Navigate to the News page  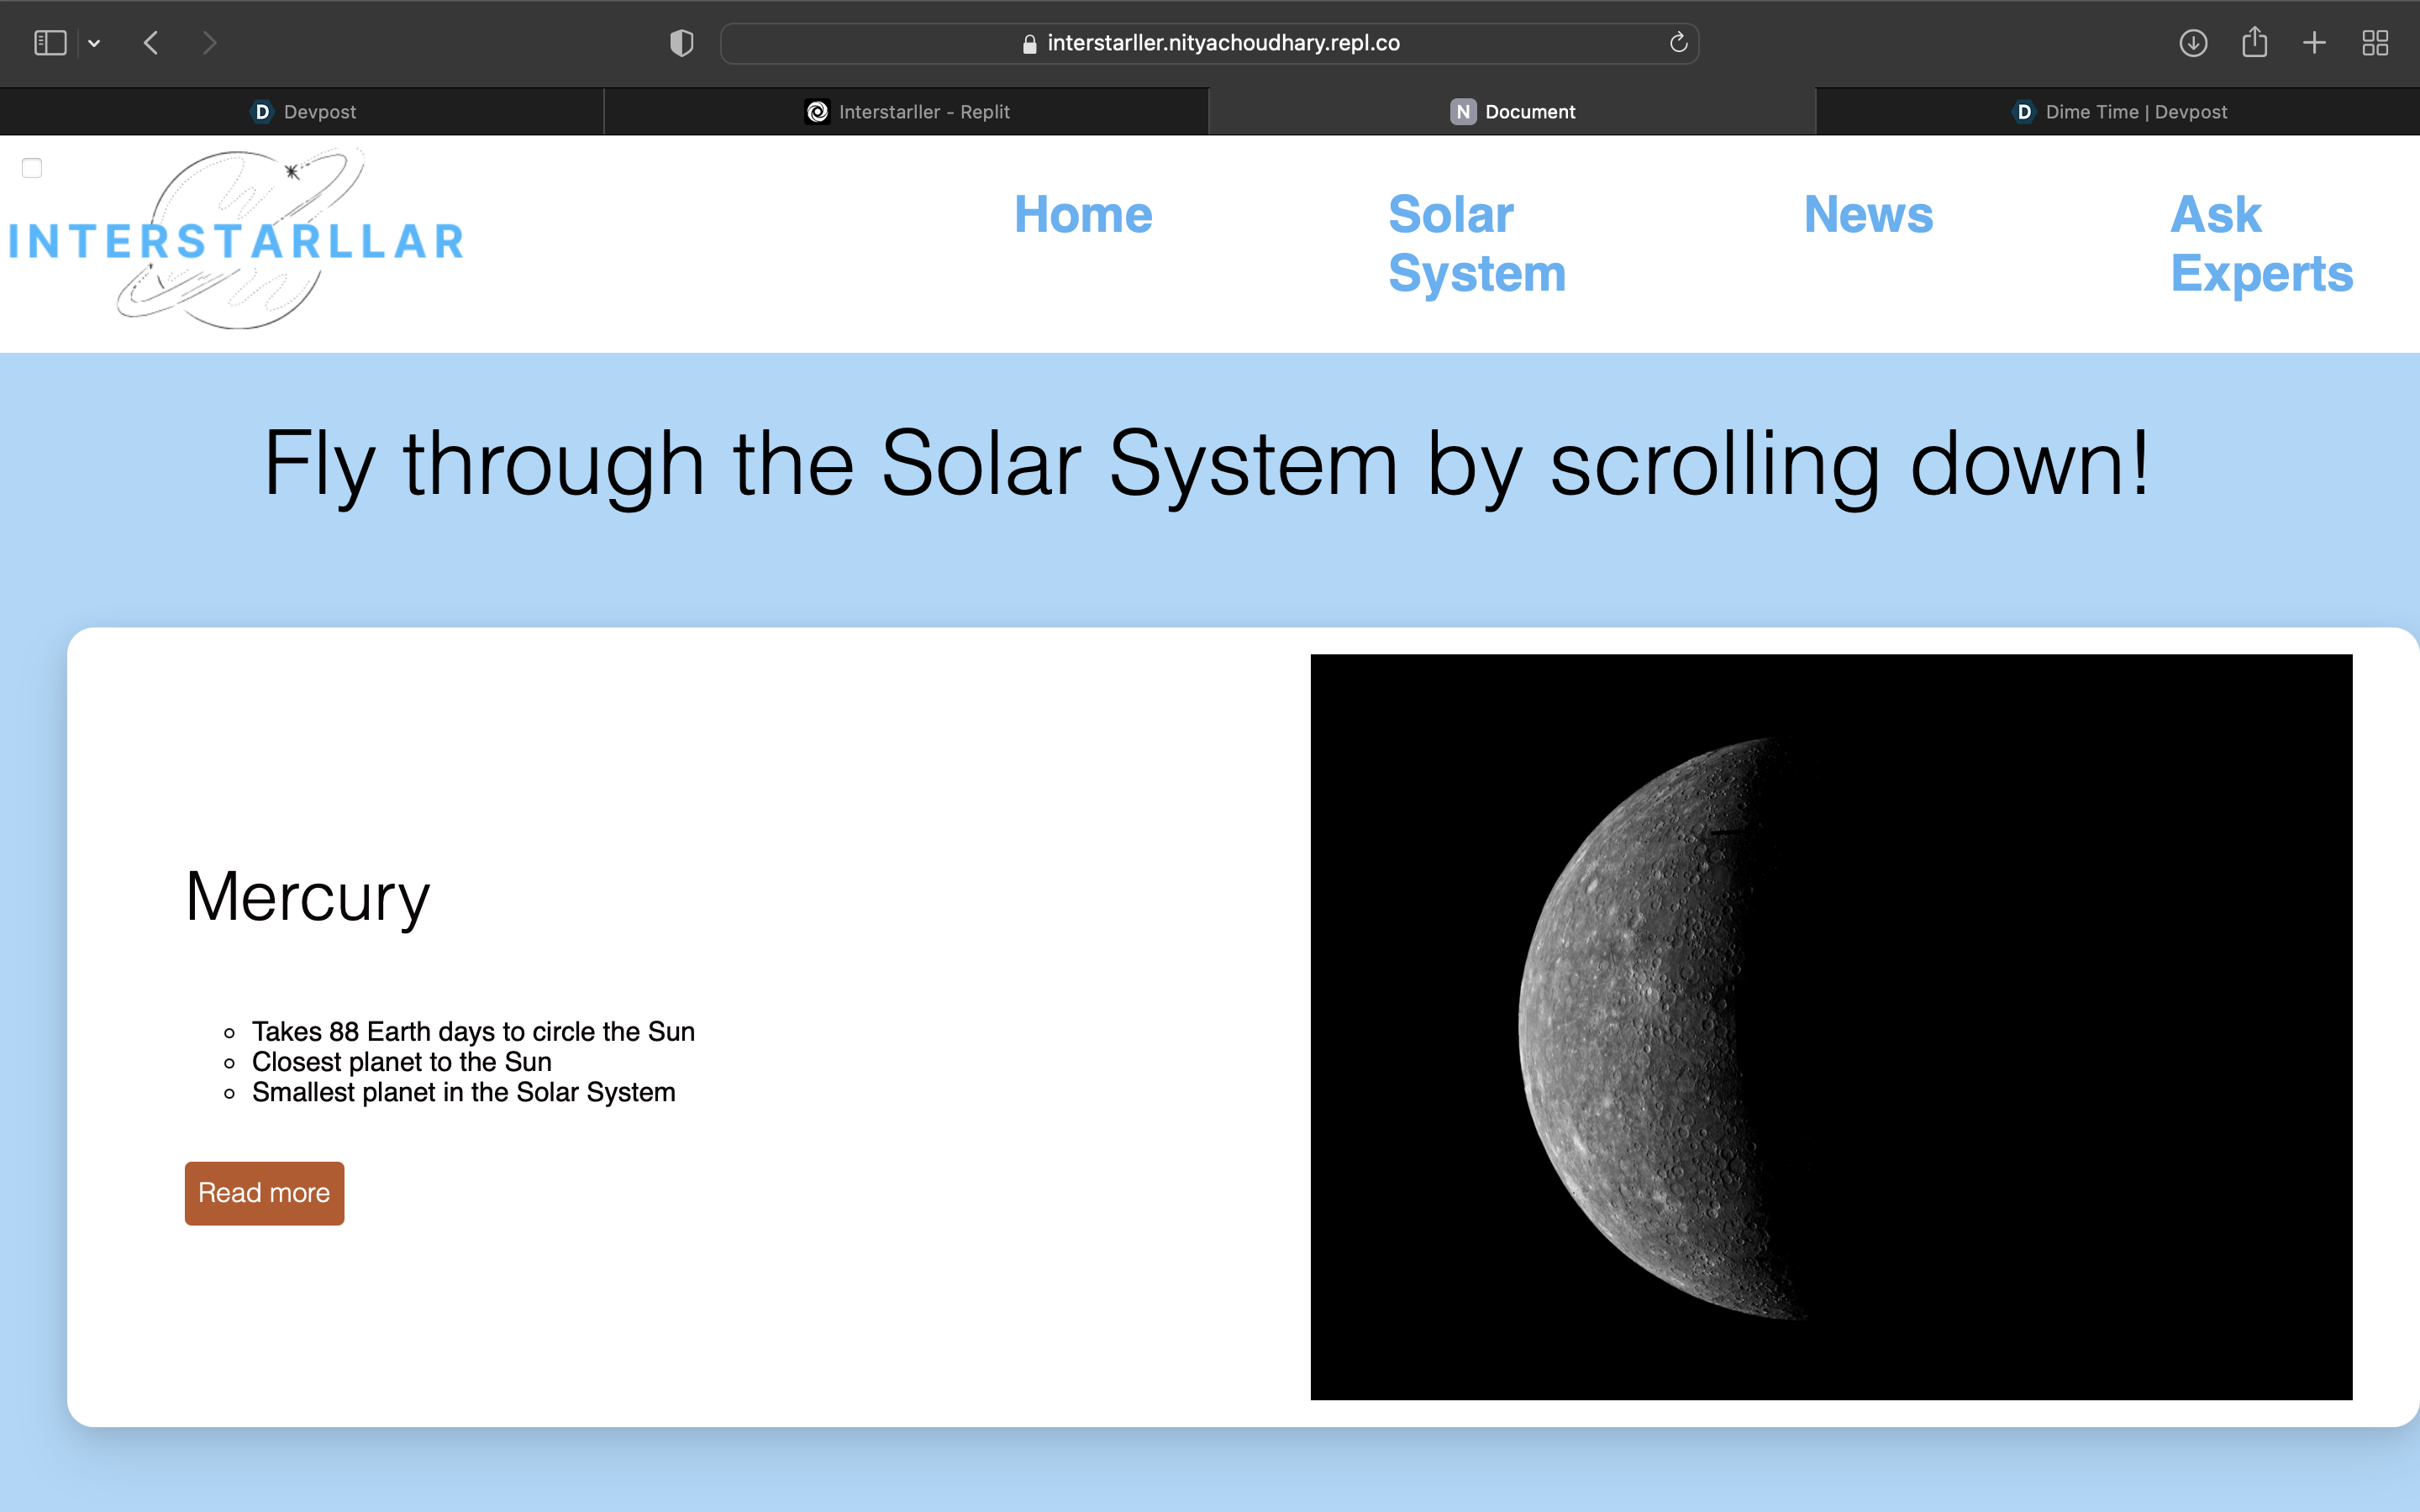pos(1868,214)
